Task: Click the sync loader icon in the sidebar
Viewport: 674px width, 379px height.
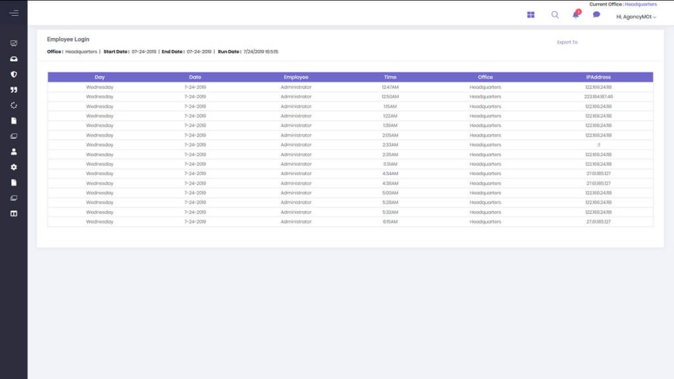Action: point(13,104)
